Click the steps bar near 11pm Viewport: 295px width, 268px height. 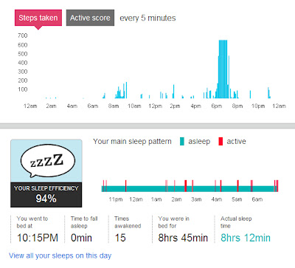tap(268, 93)
